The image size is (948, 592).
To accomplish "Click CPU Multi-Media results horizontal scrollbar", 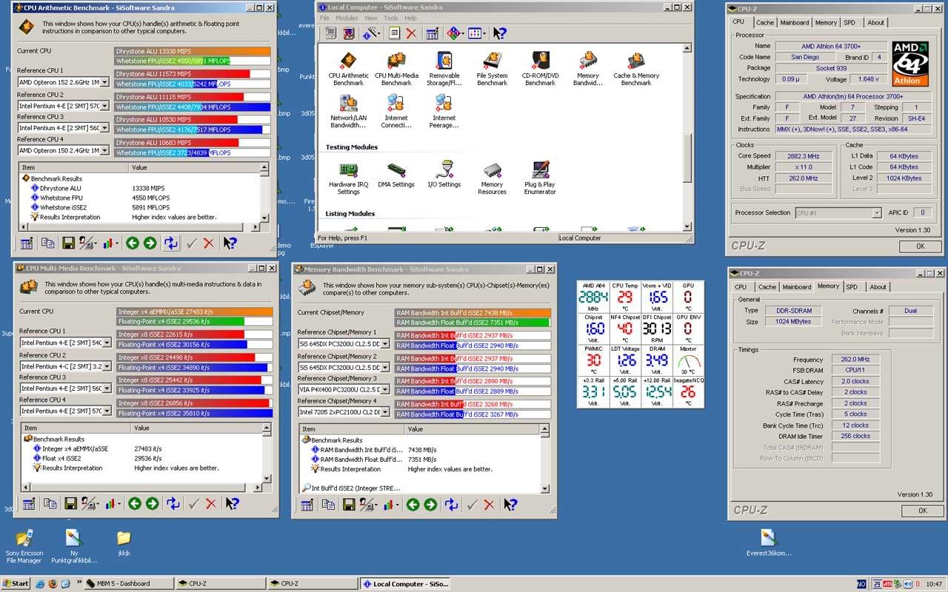I will 141,488.
